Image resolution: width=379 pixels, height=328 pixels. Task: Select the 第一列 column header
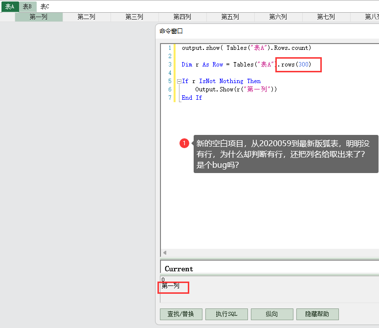click(x=39, y=17)
